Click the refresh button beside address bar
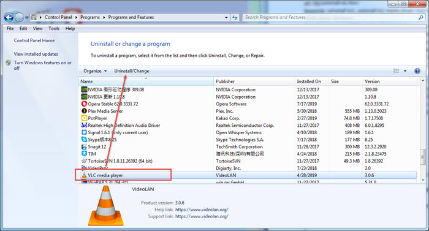The height and width of the screenshot is (231, 429). (x=235, y=18)
